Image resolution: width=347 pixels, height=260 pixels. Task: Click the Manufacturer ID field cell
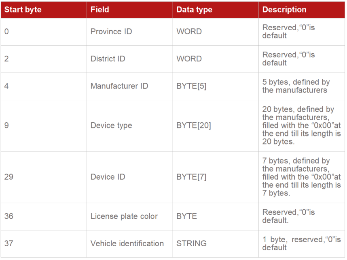pos(119,86)
